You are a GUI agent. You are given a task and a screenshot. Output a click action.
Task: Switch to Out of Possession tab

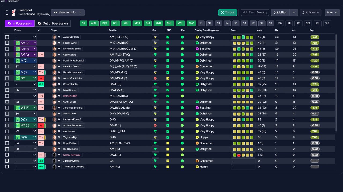coord(53,23)
